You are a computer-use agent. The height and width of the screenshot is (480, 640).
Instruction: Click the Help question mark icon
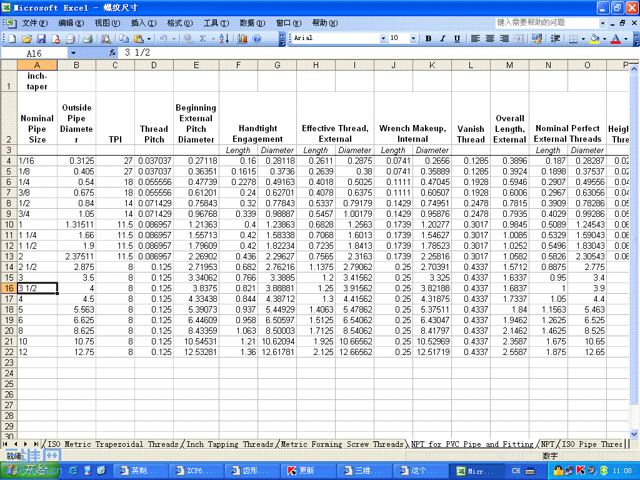click(x=257, y=39)
